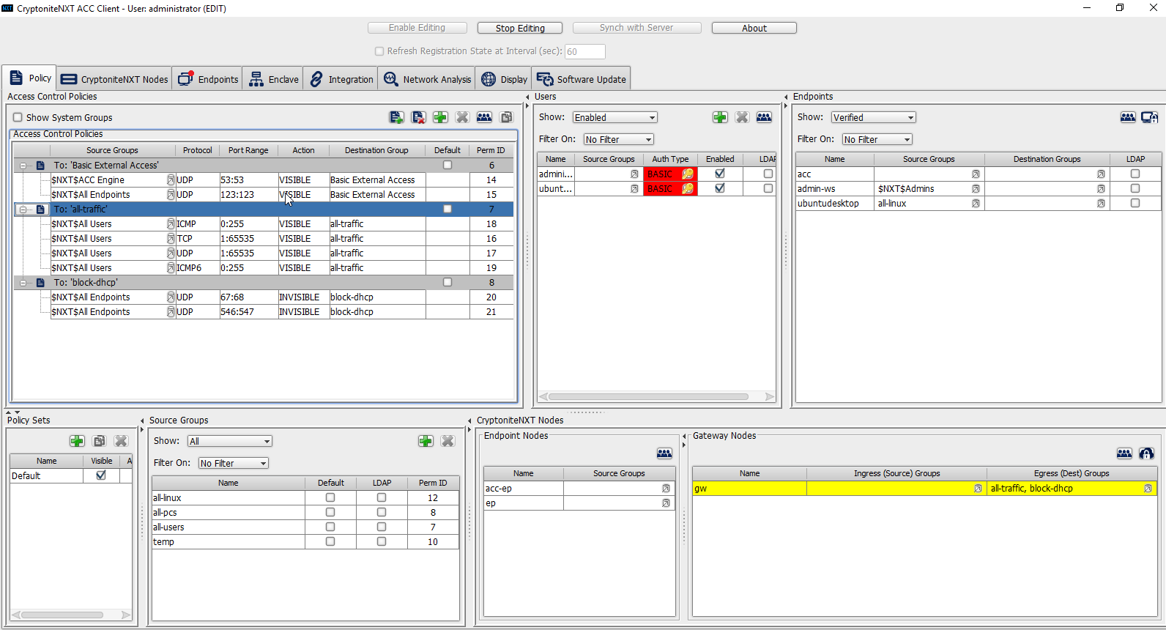Toggle Enabled checkbox for ubunt... user
Screen dimensions: 1166x630
tap(720, 188)
